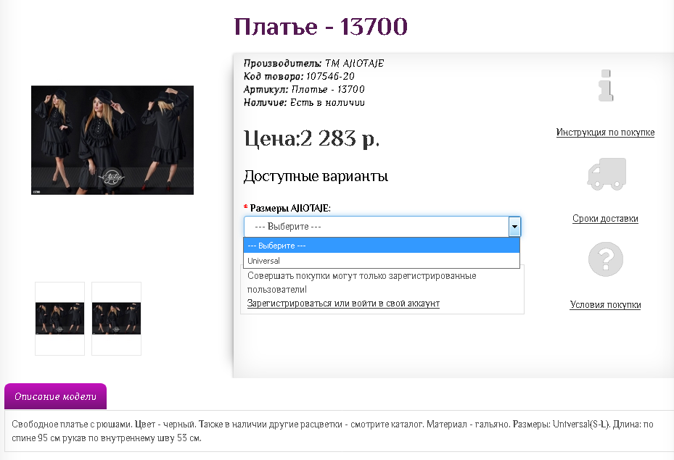This screenshot has height=460, width=674.
Task: Click the delivery truck icon
Action: pos(605,175)
